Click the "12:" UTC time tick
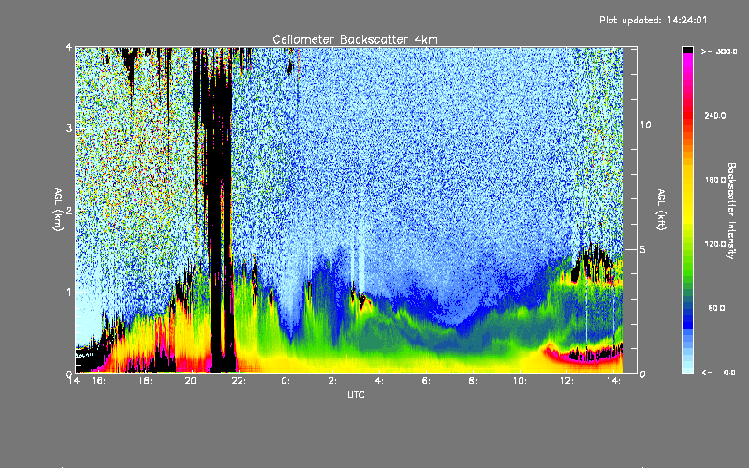Image resolution: width=749 pixels, height=468 pixels. 566,381
